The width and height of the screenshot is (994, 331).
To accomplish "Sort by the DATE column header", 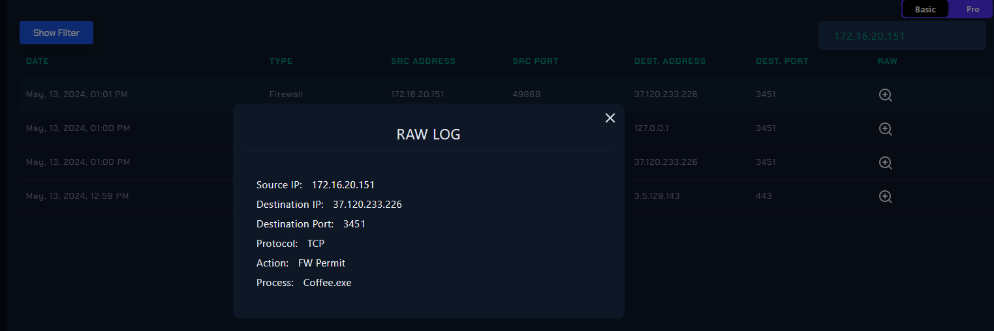I will [37, 61].
